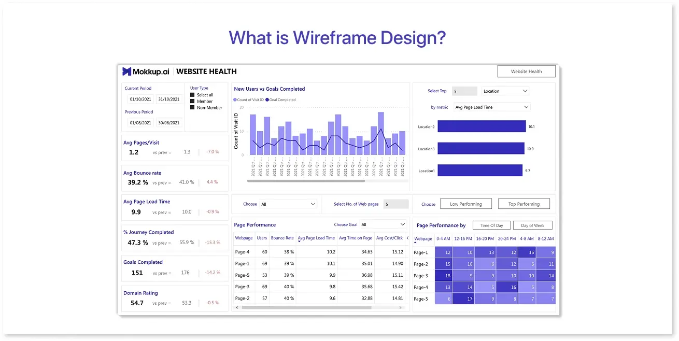Select Page-2 row in Page Performance table
Image resolution: width=679 pixels, height=341 pixels.
[x=320, y=299]
